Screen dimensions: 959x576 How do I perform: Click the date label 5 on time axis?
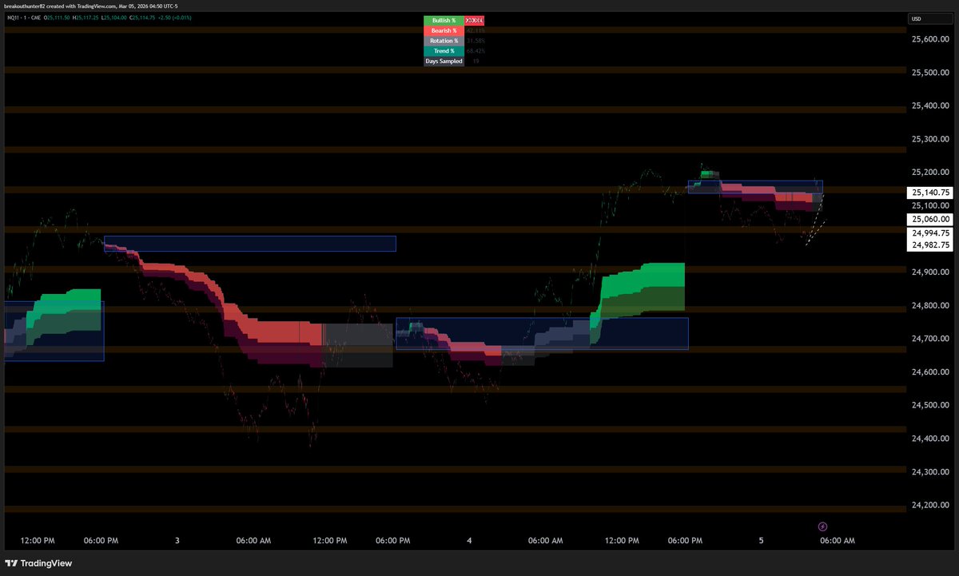coord(761,541)
